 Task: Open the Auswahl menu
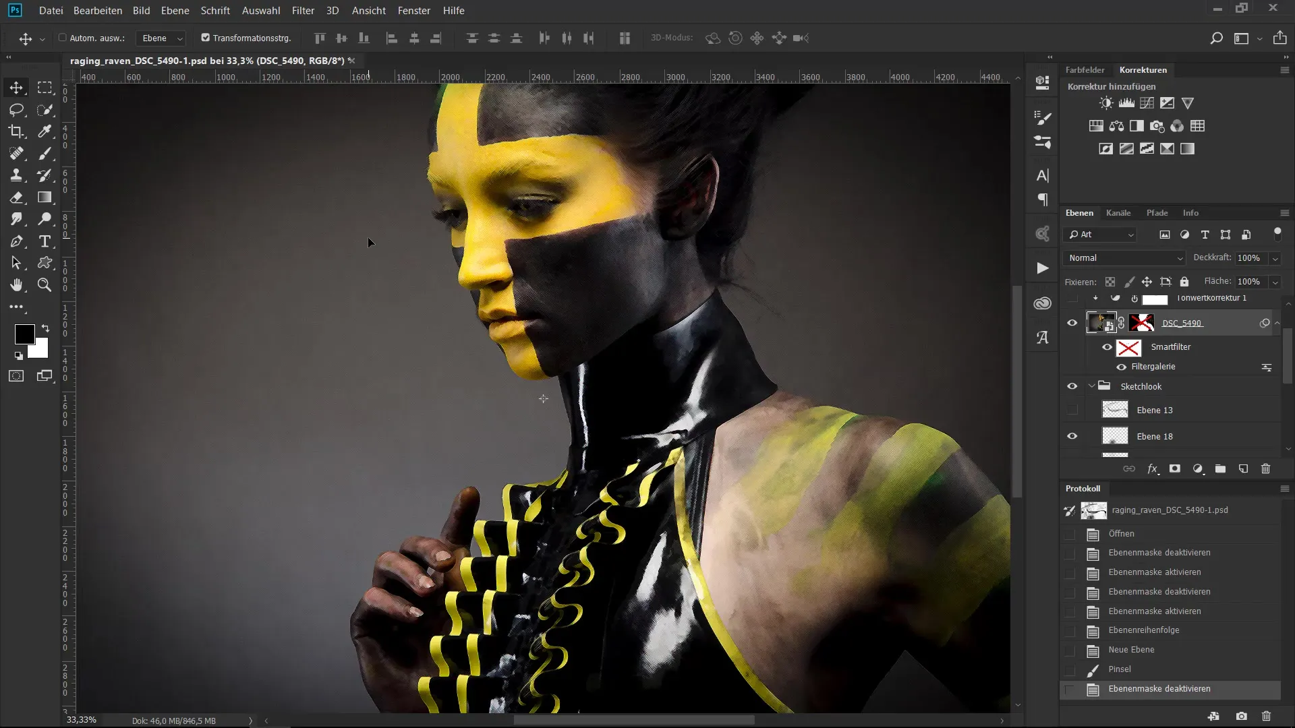click(x=261, y=11)
